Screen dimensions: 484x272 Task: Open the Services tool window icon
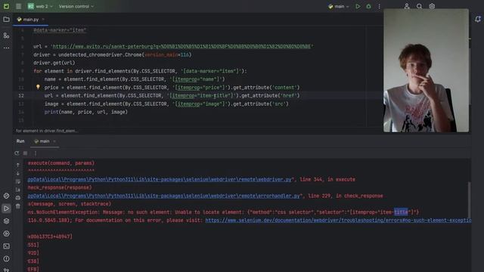(x=6, y=233)
